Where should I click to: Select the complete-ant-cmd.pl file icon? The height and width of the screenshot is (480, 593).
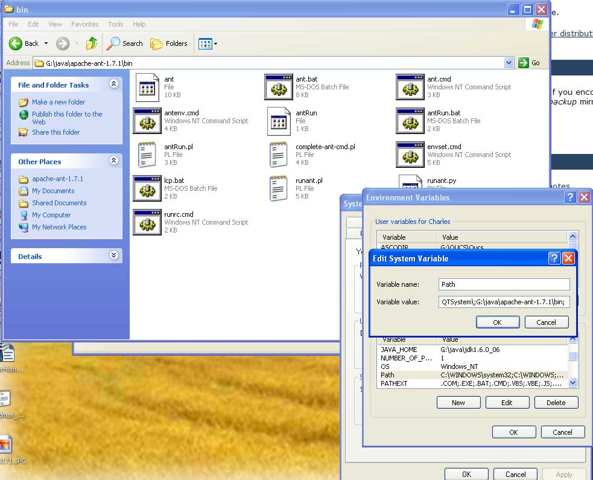tap(279, 155)
